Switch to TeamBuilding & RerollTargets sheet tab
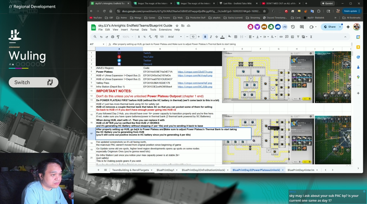The height and width of the screenshot is (204, 367). 131,170
